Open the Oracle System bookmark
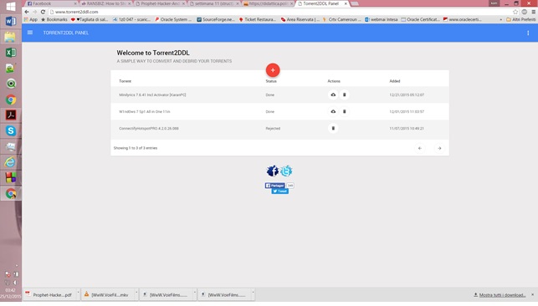This screenshot has width=538, height=306. (173, 19)
